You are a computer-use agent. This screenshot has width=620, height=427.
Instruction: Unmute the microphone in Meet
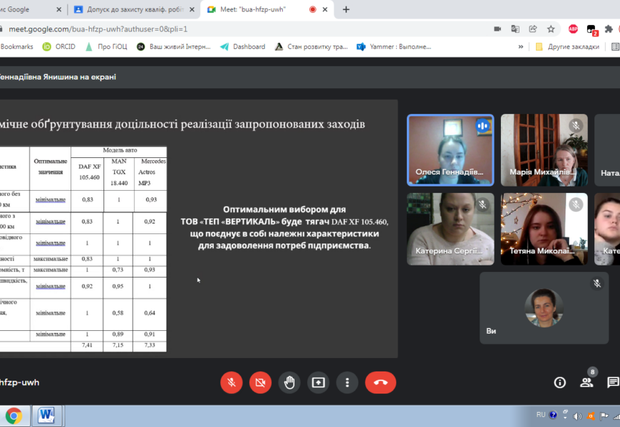pos(231,382)
